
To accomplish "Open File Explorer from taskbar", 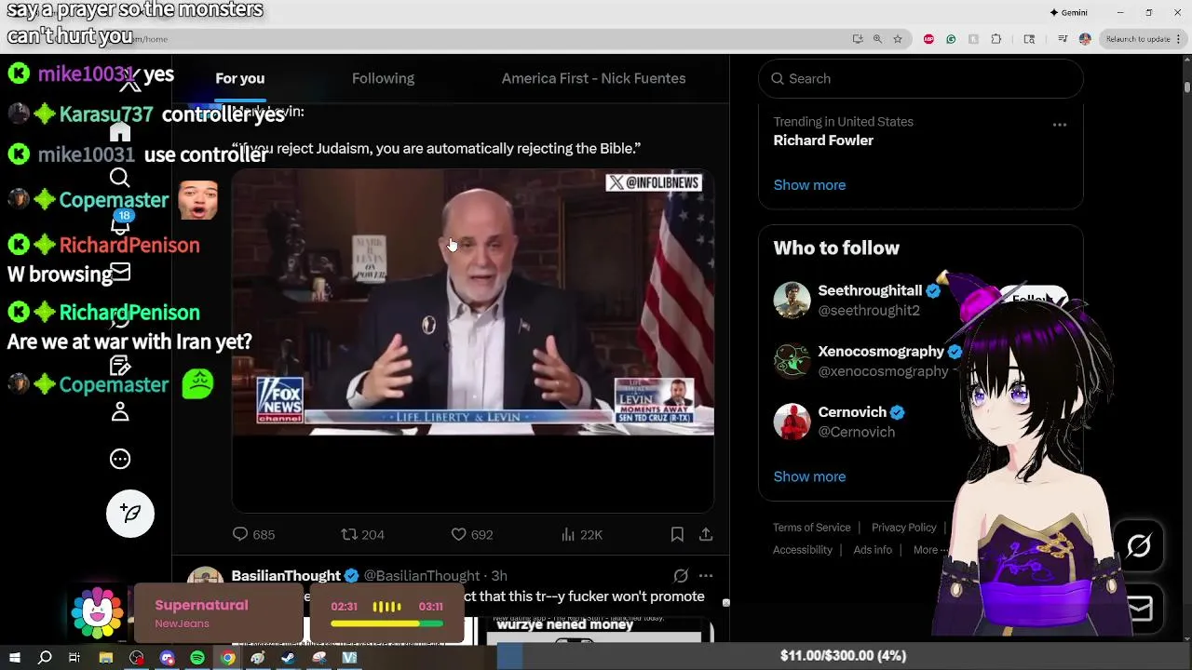I will click(x=106, y=658).
